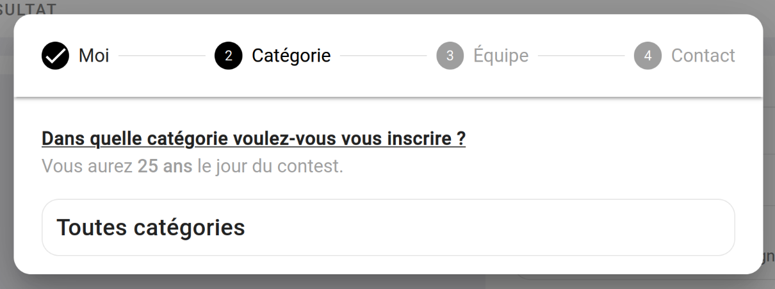This screenshot has width=775, height=289.
Task: Click the number 2 step circle
Action: [229, 56]
